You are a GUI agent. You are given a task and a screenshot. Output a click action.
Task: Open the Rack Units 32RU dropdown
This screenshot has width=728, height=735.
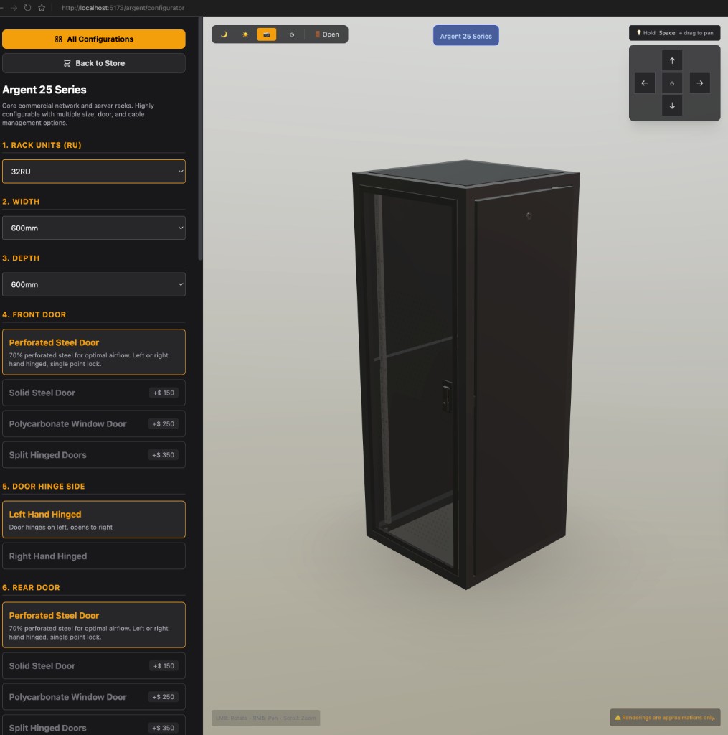pyautogui.click(x=93, y=172)
